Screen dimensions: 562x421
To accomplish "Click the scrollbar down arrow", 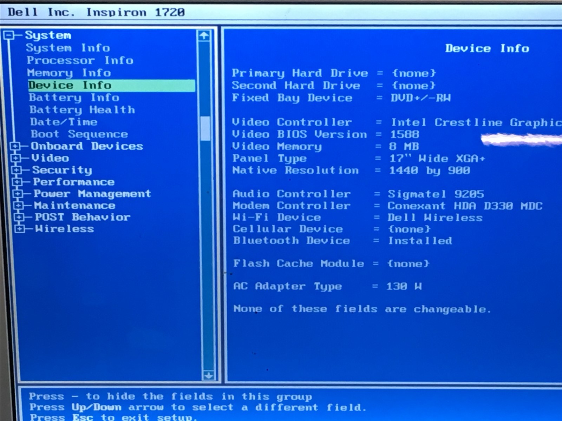I will (208, 375).
